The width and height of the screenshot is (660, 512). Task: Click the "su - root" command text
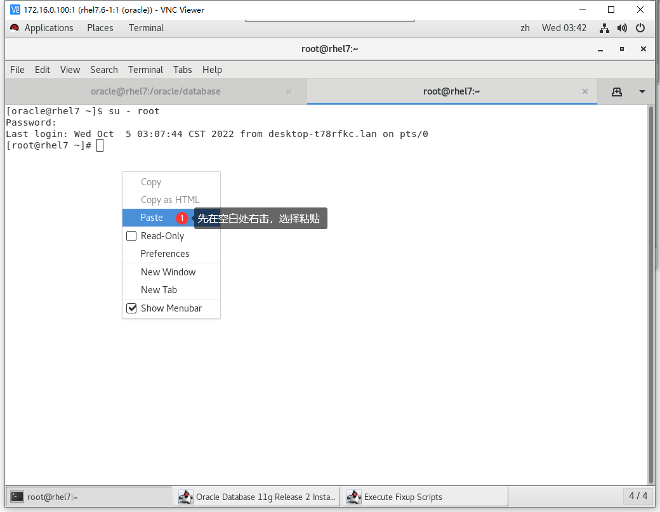pyautogui.click(x=135, y=111)
